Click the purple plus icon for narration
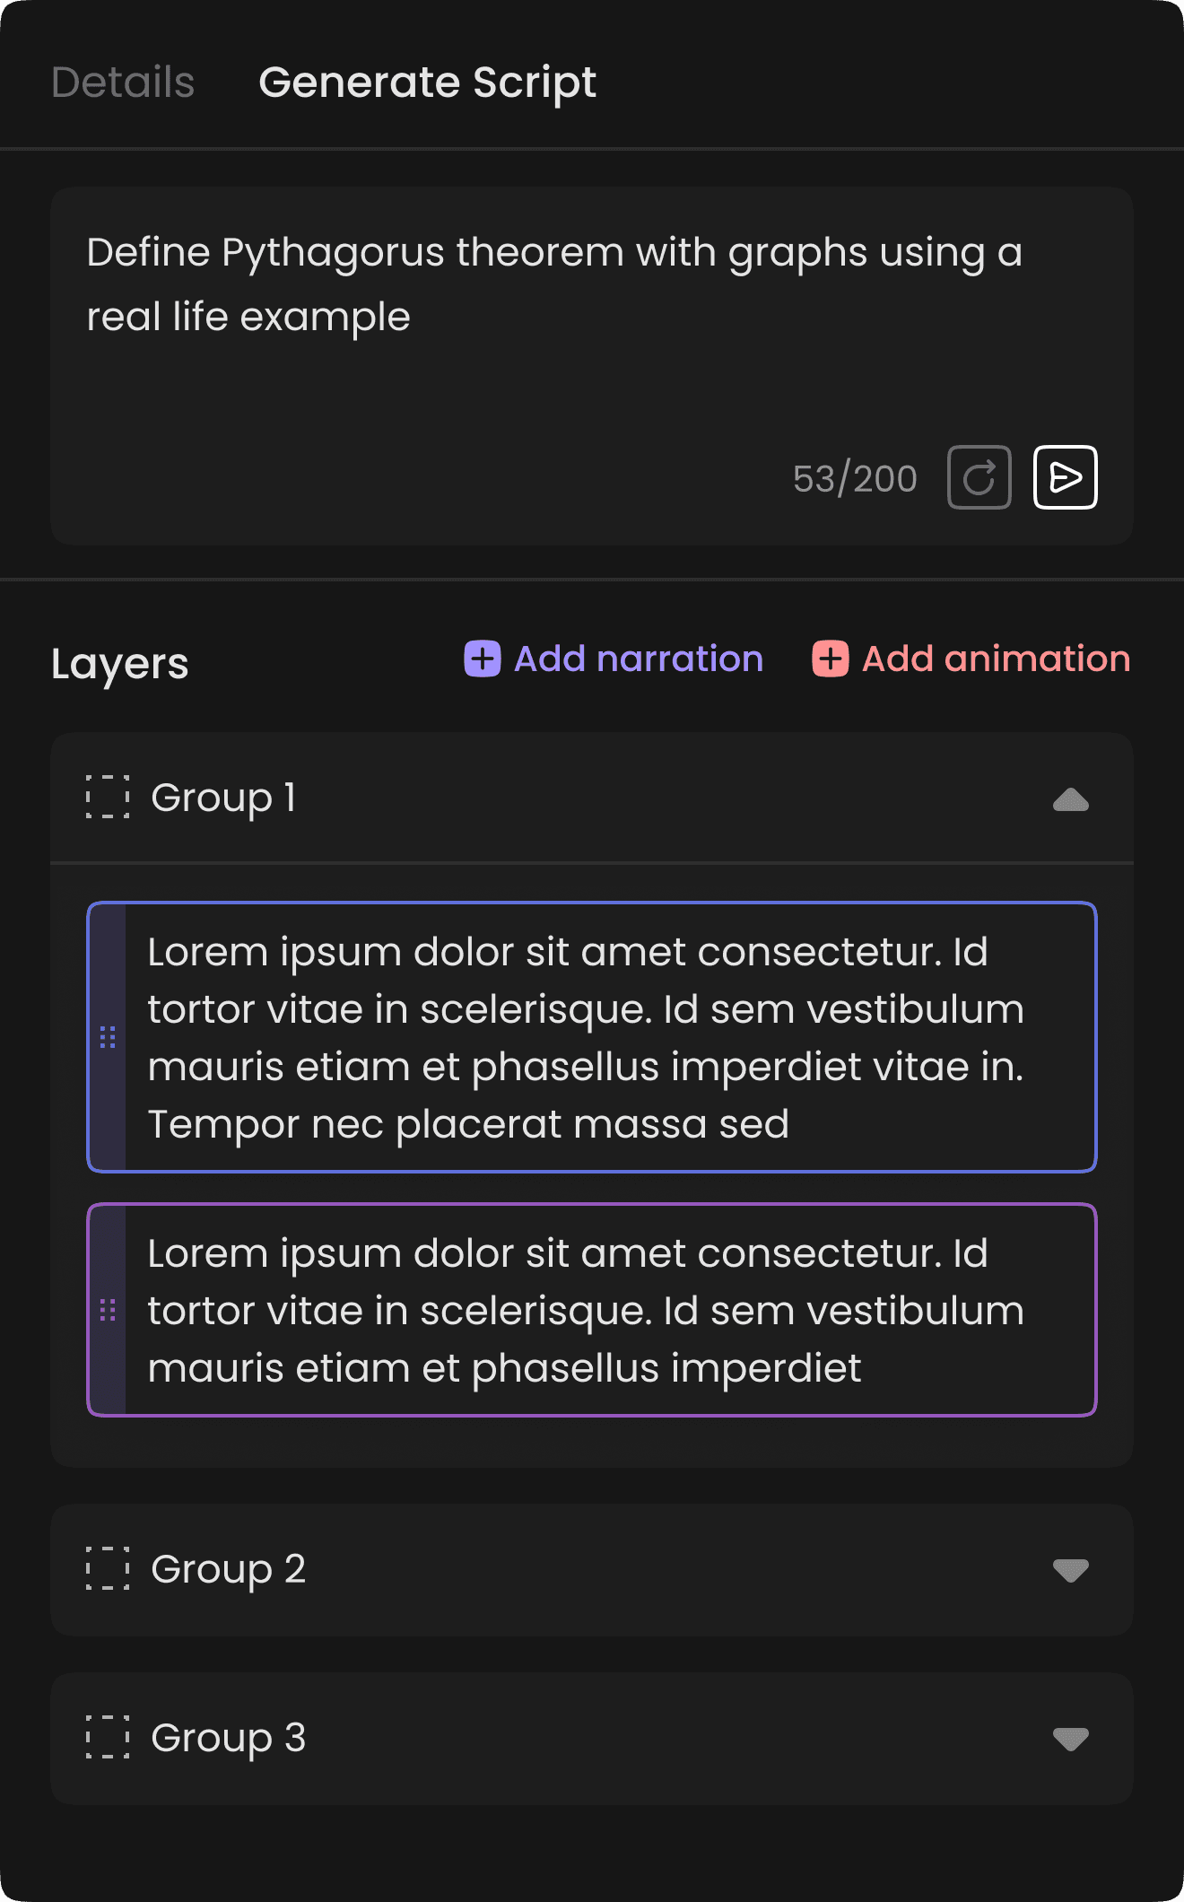This screenshot has height=1902, width=1184. (483, 659)
